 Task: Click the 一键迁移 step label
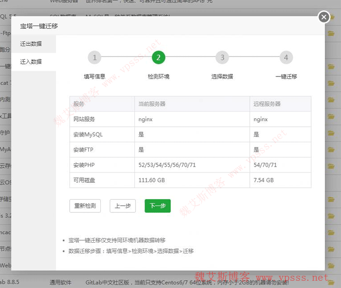286,77
